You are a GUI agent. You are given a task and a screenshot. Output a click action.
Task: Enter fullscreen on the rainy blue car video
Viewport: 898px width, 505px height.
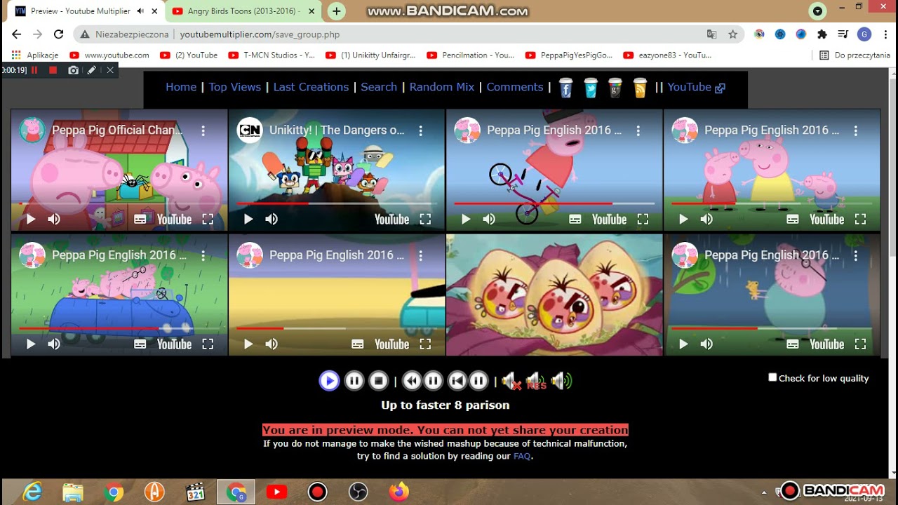(208, 344)
